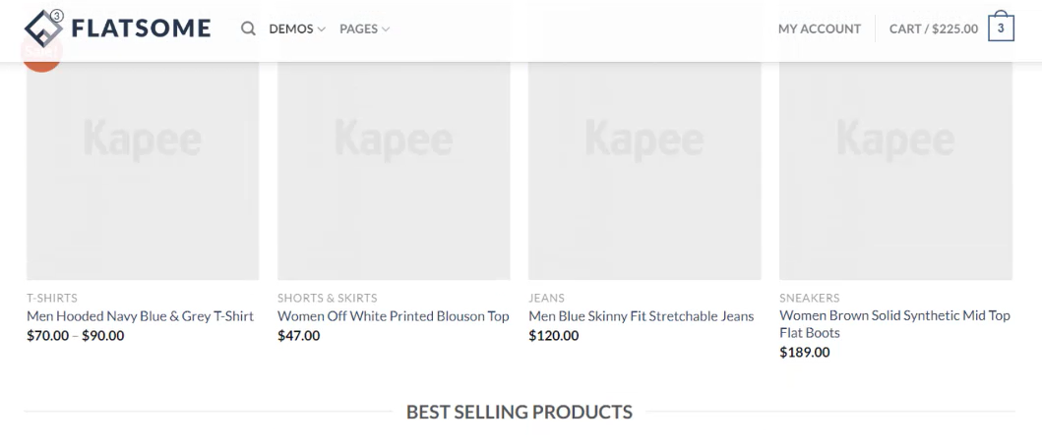Click the Sneakers category label
Viewport: 1042px width, 446px height.
(x=809, y=298)
